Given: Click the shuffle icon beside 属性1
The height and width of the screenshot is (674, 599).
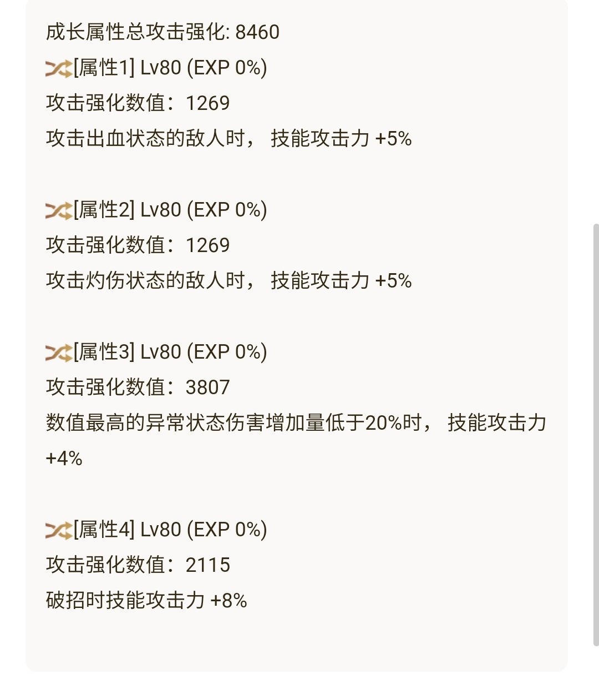Looking at the screenshot, I should click(59, 69).
